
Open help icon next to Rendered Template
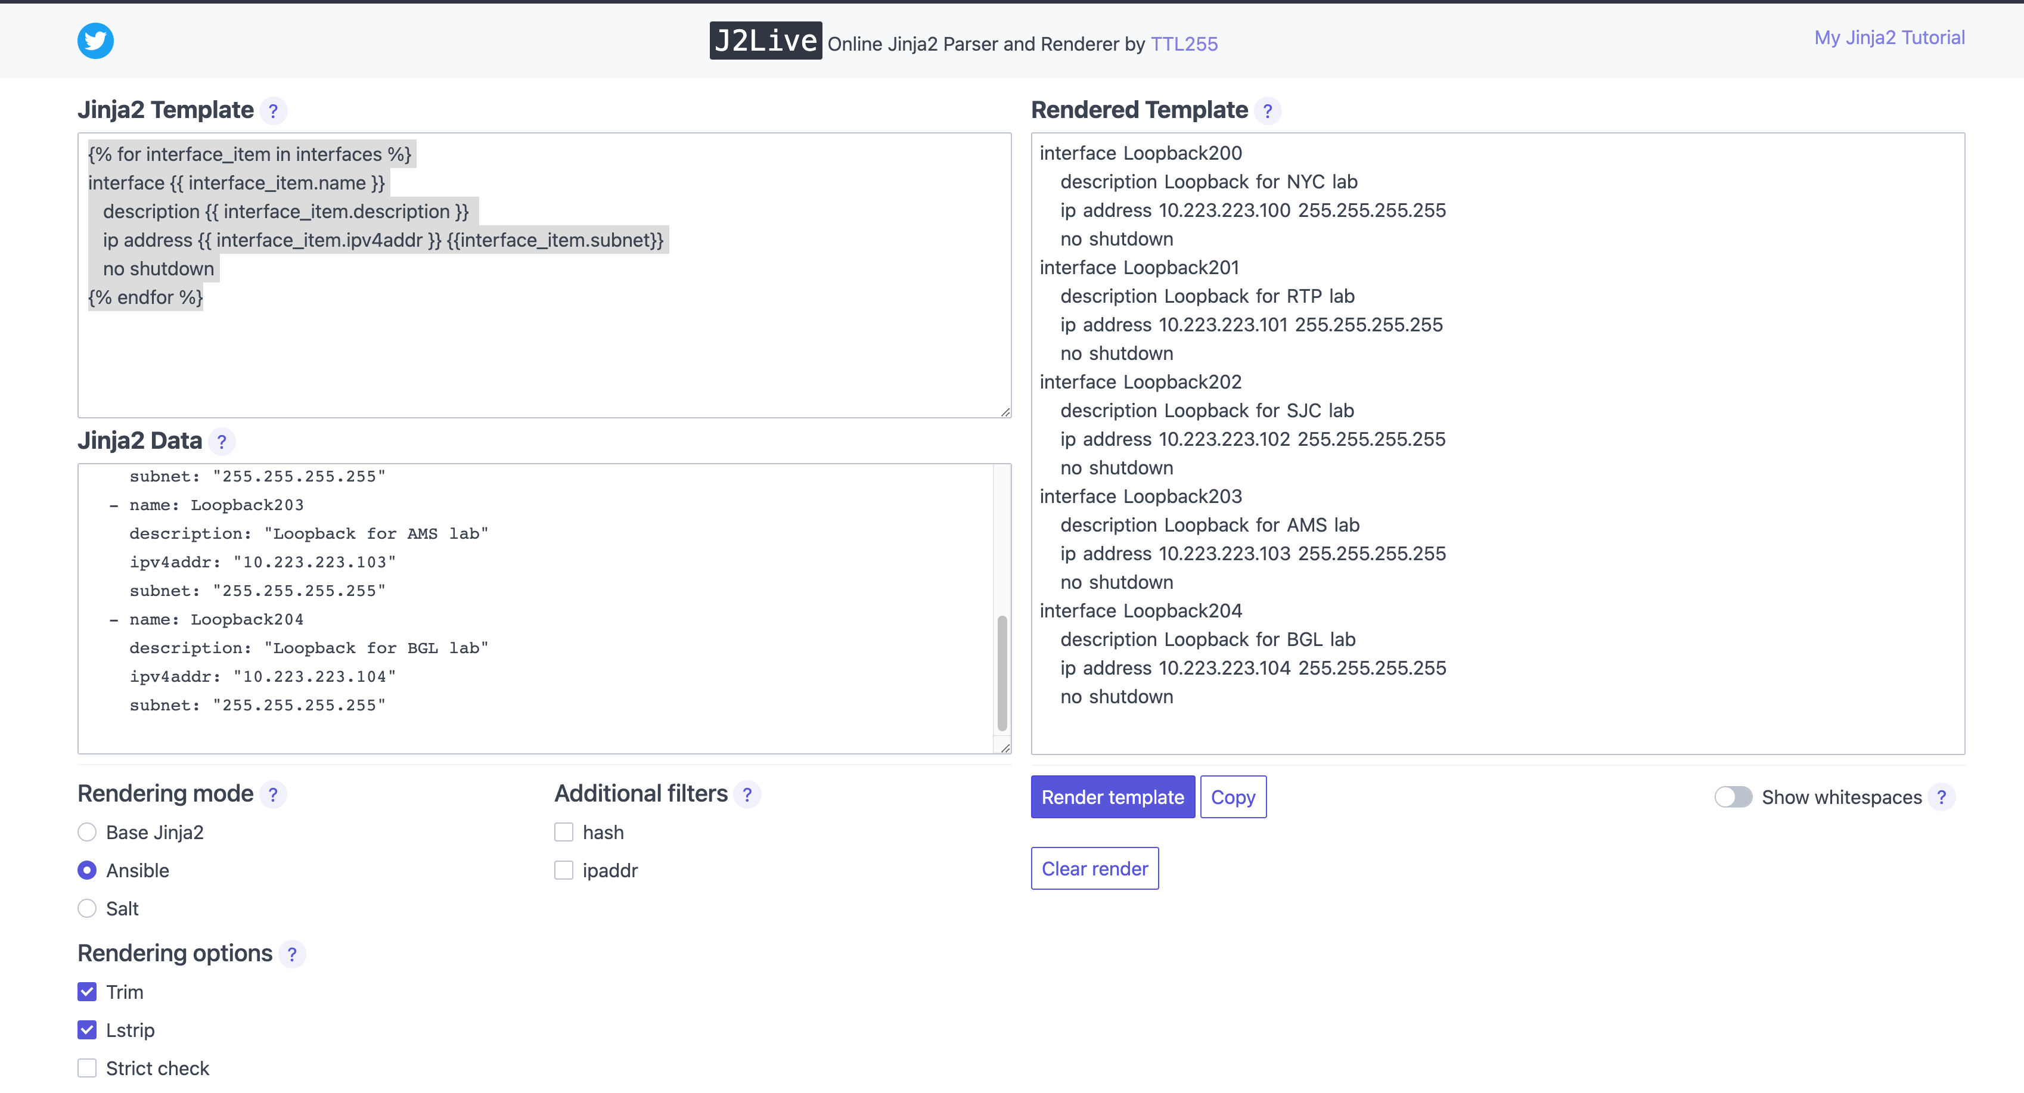point(1266,111)
